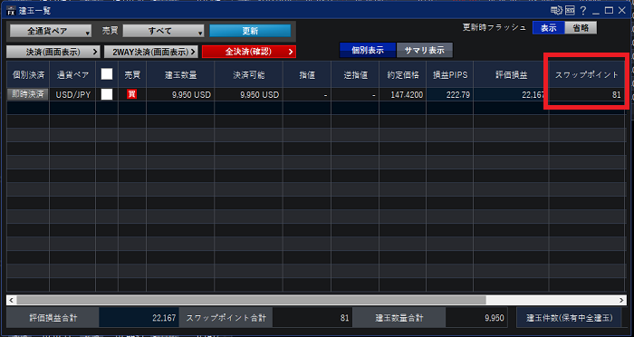Select the 個別表示 tab
634x337 pixels.
(368, 50)
